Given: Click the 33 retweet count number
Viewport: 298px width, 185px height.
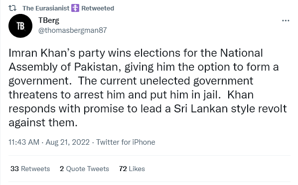Looking at the screenshot, I should tap(14, 169).
